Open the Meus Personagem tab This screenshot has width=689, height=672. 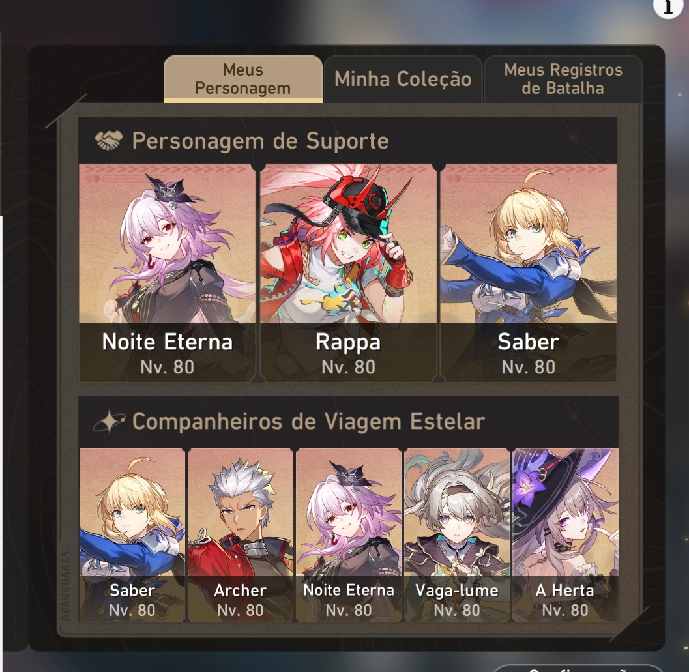pos(243,79)
